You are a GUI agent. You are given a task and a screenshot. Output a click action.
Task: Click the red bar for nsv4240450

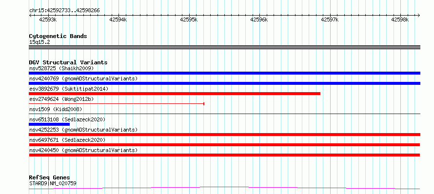point(224,155)
